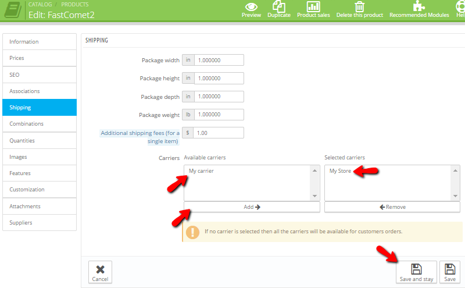This screenshot has width=465, height=288.
Task: Click the SHIPPING section heading
Action: point(96,40)
